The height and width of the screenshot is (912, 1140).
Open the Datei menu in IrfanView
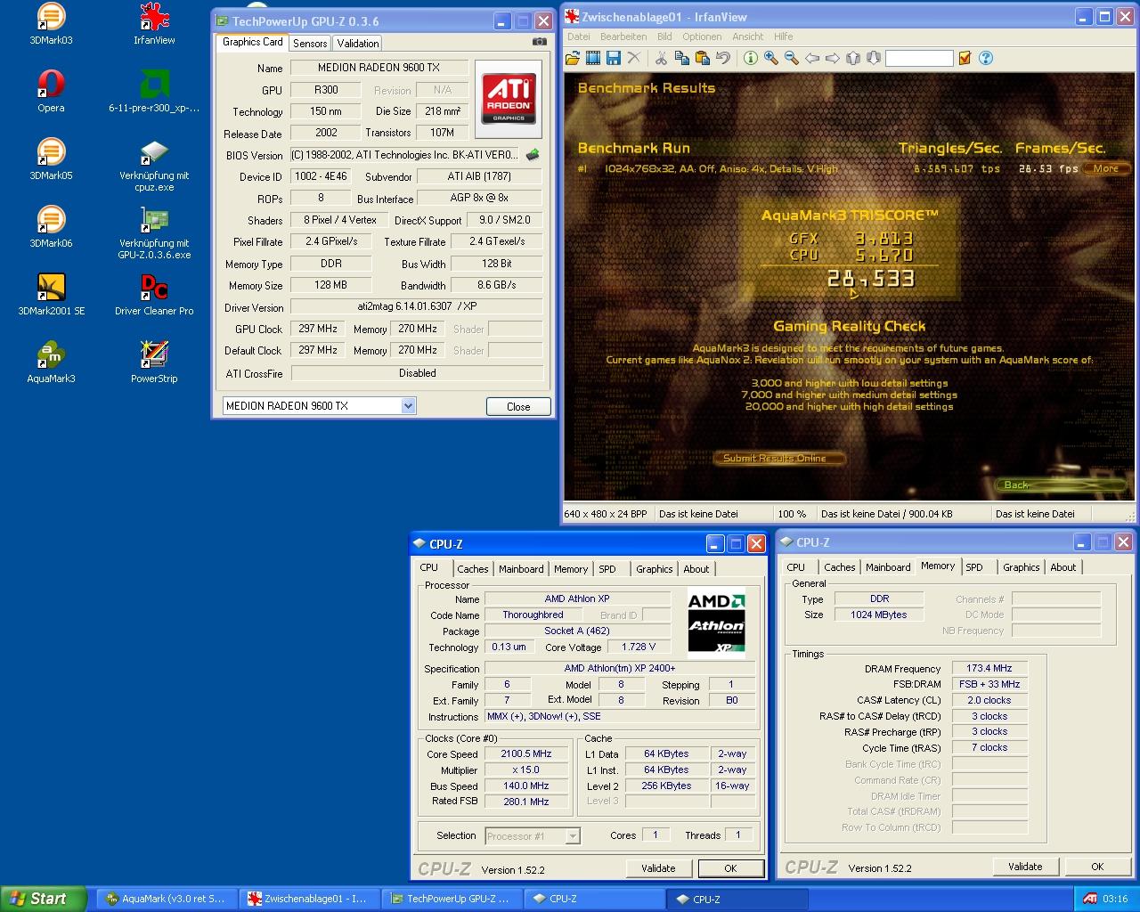(x=579, y=37)
